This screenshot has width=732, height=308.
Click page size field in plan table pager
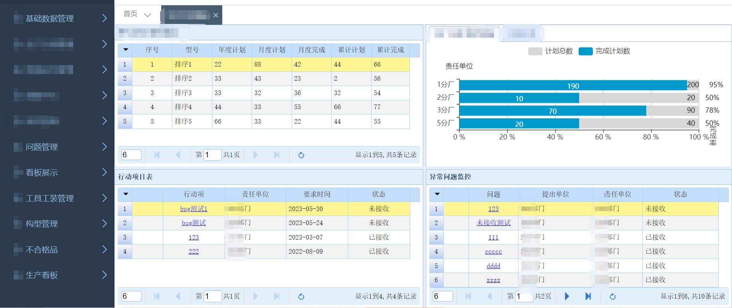(131, 155)
